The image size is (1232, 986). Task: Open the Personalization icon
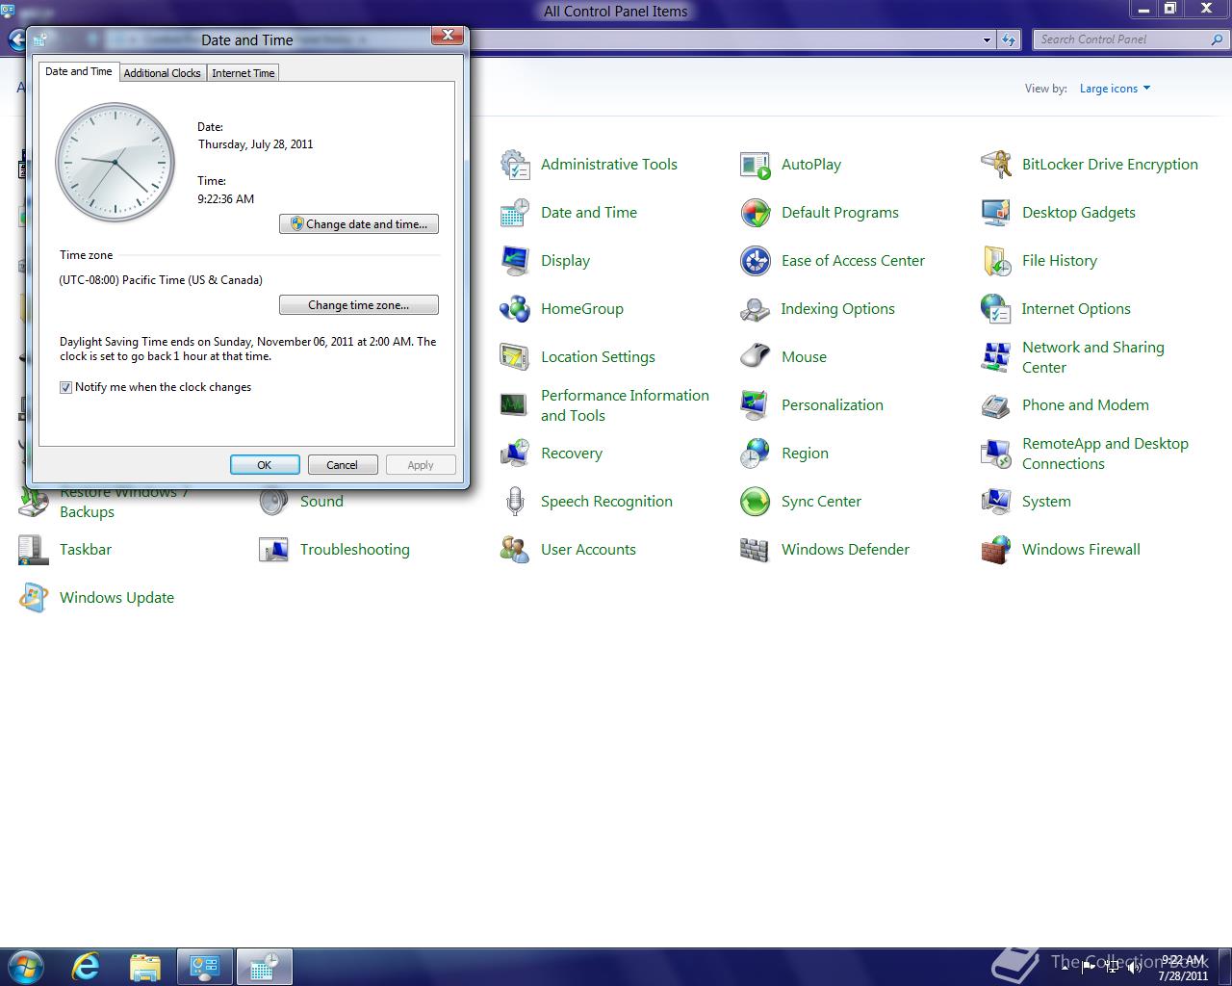[x=756, y=405]
